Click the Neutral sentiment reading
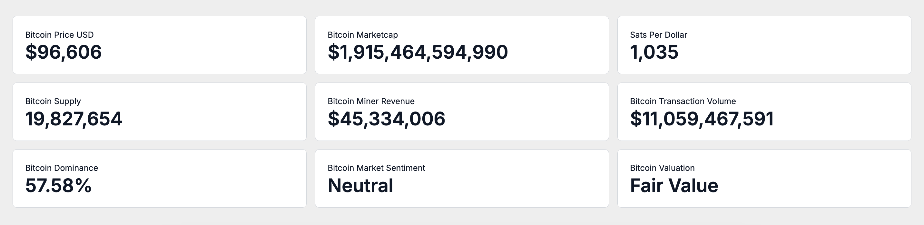Screen dimensions: 924x225 click(360, 186)
